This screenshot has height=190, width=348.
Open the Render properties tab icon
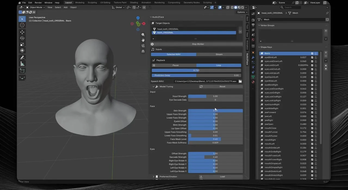pyautogui.click(x=253, y=20)
